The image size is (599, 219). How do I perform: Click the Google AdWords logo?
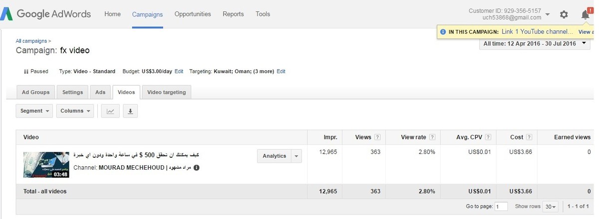pos(46,14)
